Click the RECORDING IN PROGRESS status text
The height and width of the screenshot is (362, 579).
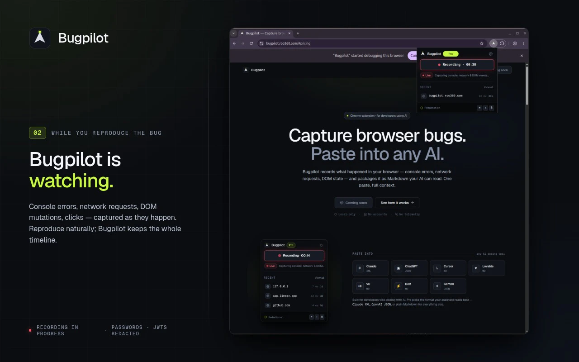click(57, 330)
